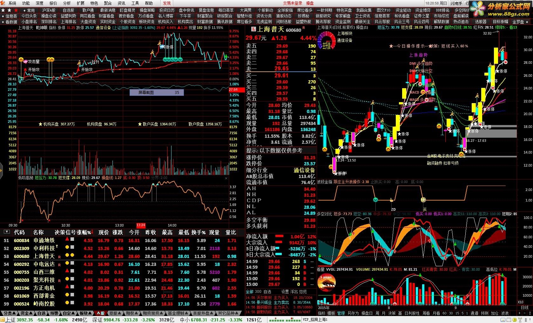Click the 岭南控股 name cell
The height and width of the screenshot is (323, 533).
(44, 304)
